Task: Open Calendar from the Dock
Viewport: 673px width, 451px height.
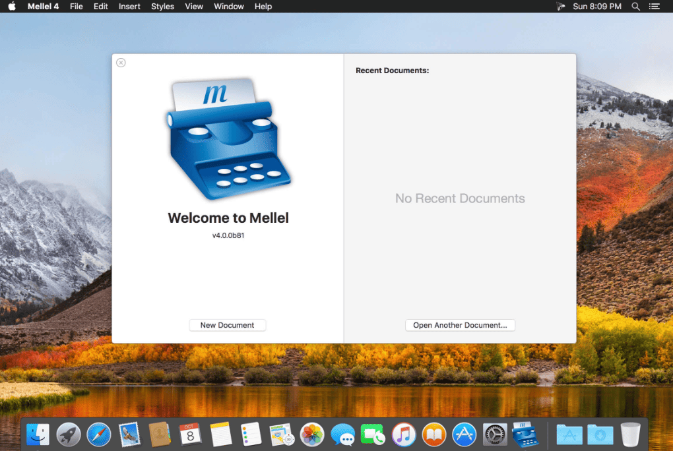Action: [190, 435]
